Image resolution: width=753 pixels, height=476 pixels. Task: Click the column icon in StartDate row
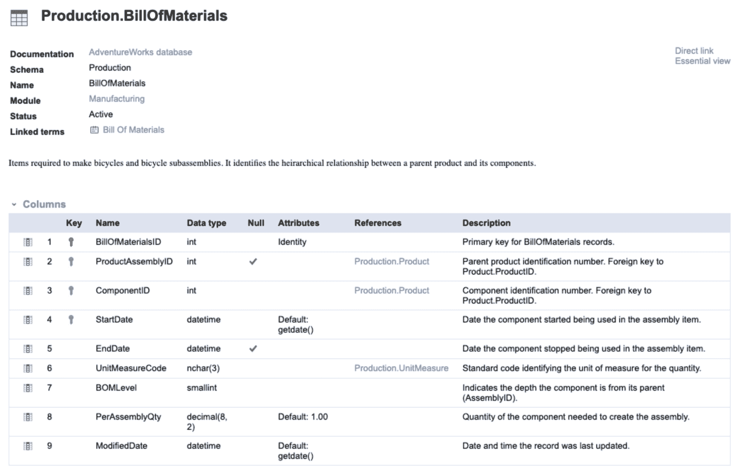pos(28,320)
